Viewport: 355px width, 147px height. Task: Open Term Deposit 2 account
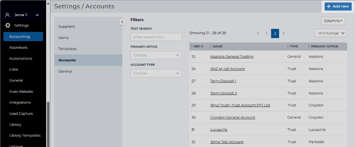tap(224, 93)
